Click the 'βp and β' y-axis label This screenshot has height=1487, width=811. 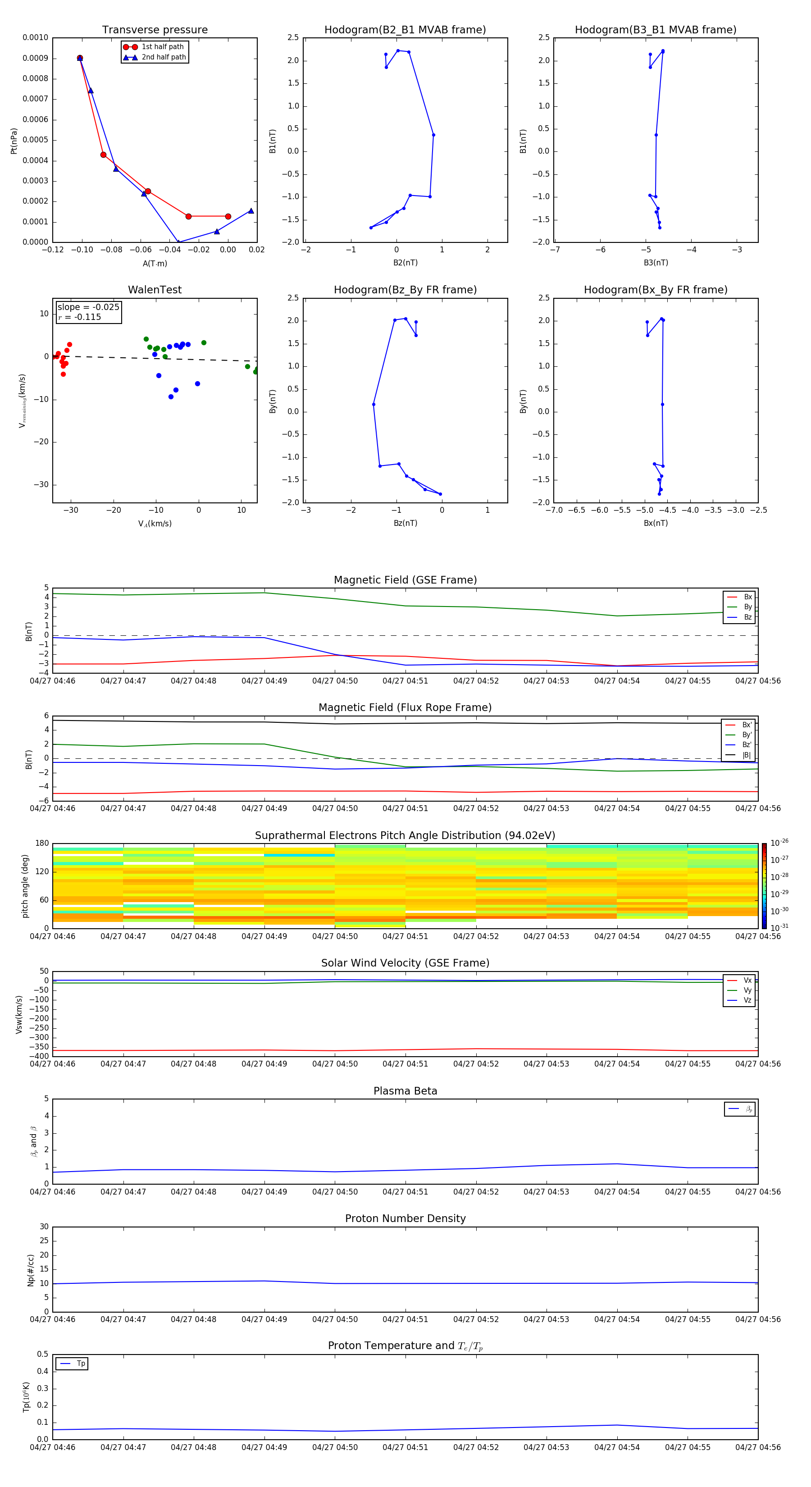pos(33,1141)
